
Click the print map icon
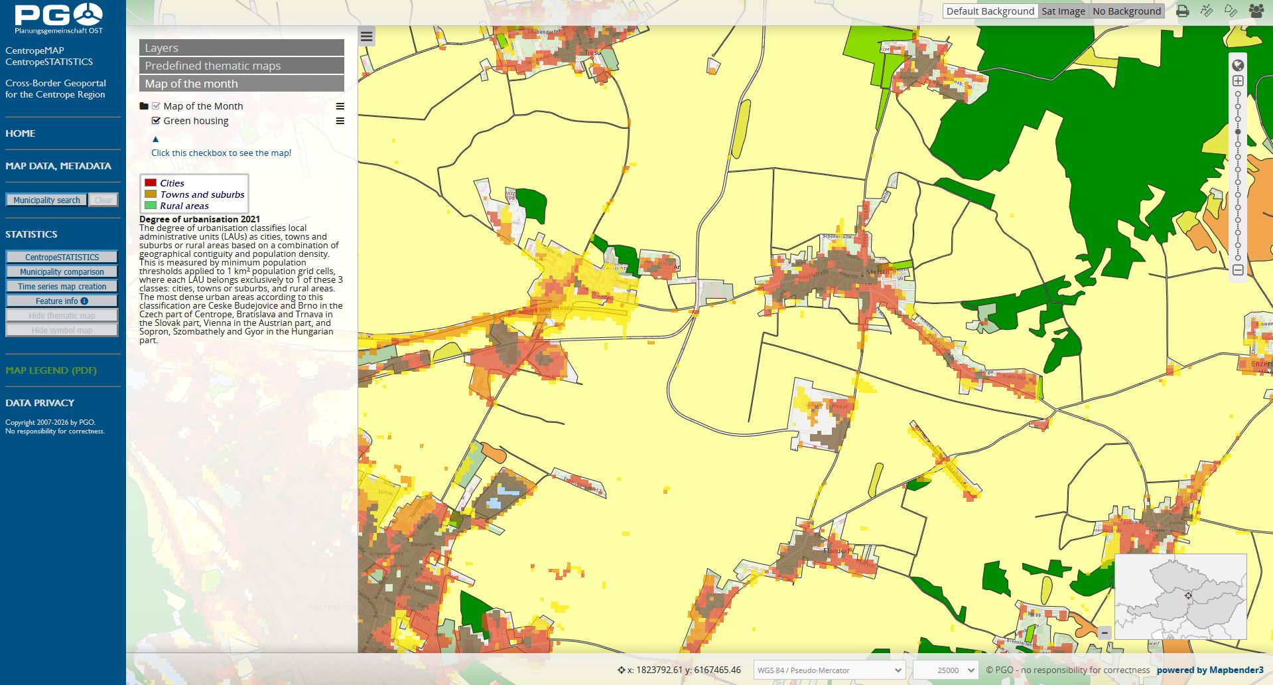click(x=1182, y=11)
